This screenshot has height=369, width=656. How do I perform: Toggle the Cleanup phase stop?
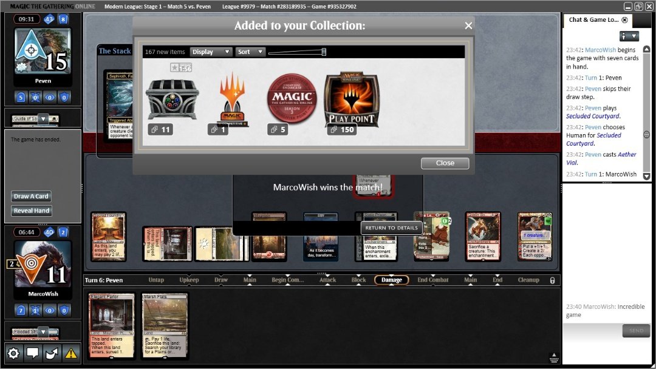(528, 280)
